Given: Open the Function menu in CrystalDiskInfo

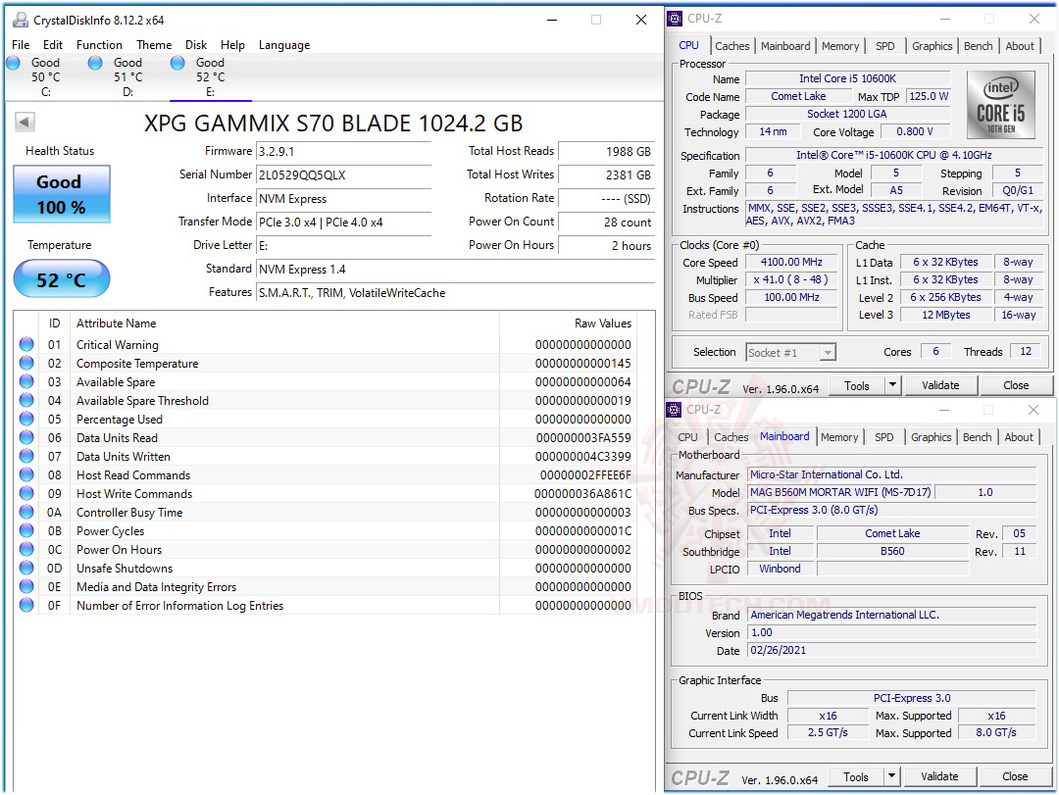Looking at the screenshot, I should point(98,44).
